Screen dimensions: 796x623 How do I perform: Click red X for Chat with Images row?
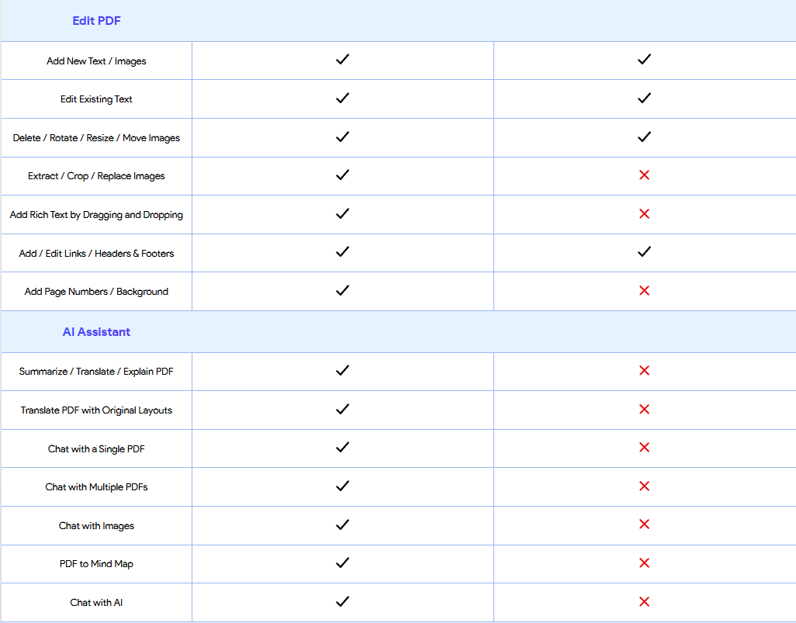(644, 524)
